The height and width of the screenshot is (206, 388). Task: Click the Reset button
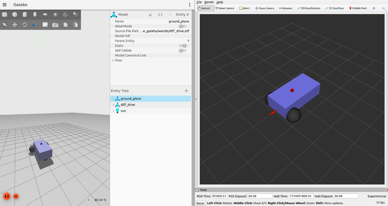click(x=200, y=203)
